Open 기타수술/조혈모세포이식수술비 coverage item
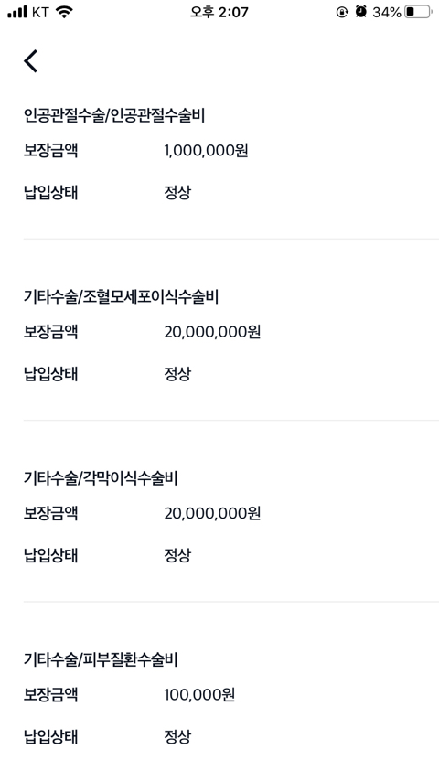This screenshot has width=439, height=781. (x=121, y=297)
